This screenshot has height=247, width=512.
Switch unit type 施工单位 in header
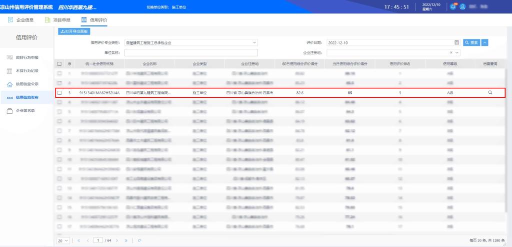(x=179, y=7)
